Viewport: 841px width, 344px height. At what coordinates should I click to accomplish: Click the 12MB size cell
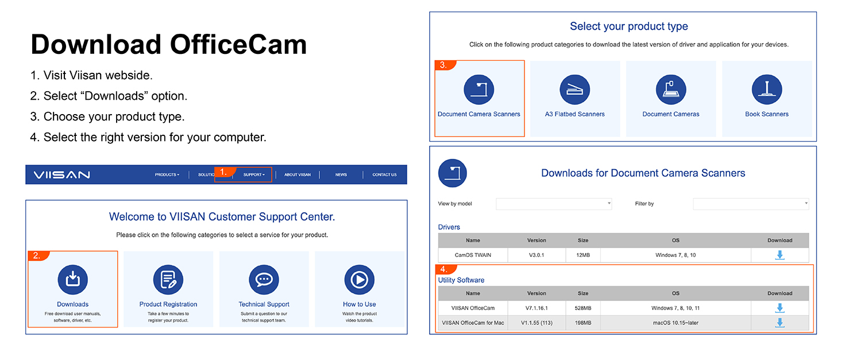tap(583, 255)
